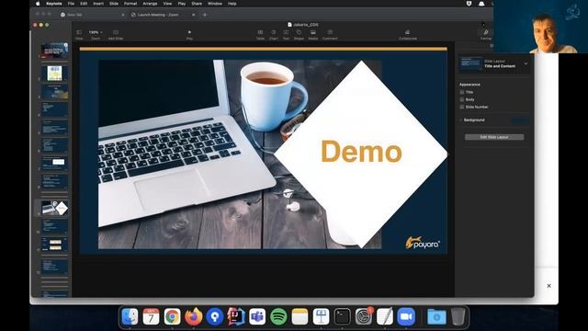Open the Format inspector button

point(486,35)
